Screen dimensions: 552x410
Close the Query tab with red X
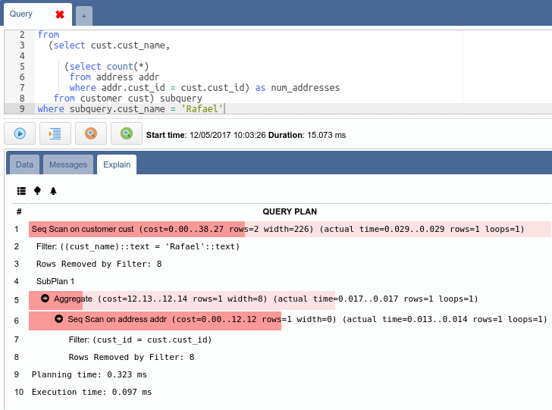[x=59, y=14]
